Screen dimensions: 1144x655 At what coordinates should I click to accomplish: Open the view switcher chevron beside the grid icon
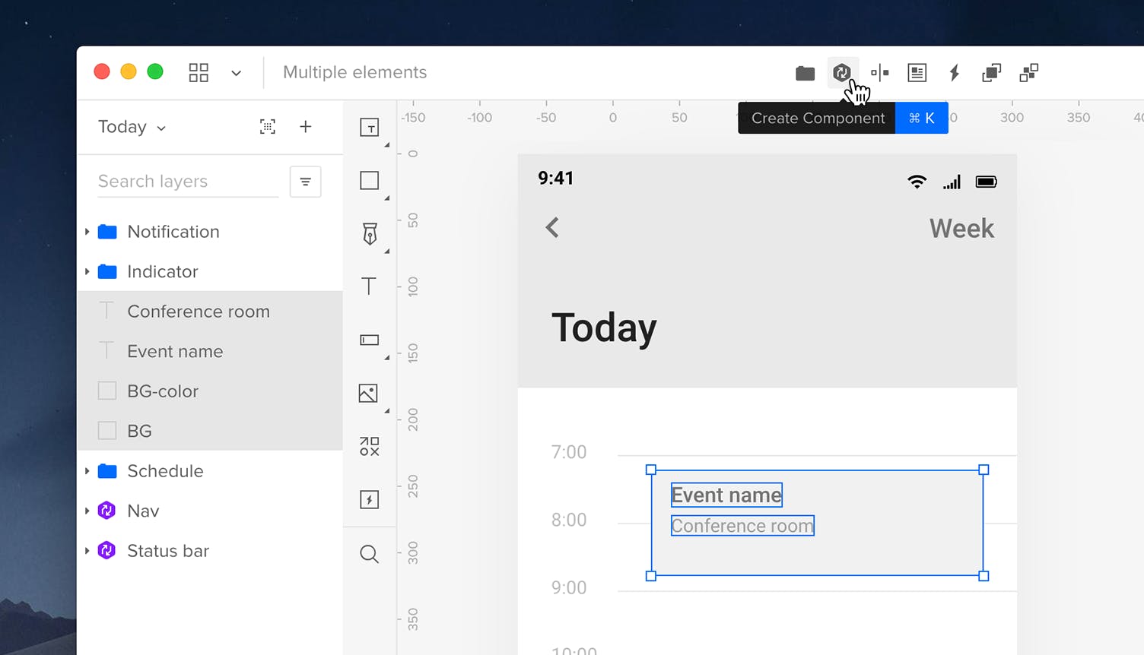pos(236,72)
